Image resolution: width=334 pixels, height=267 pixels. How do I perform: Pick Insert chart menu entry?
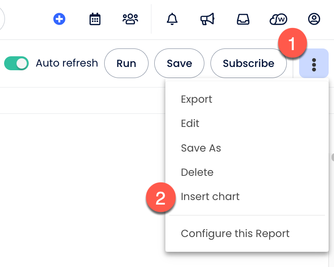tap(210, 197)
